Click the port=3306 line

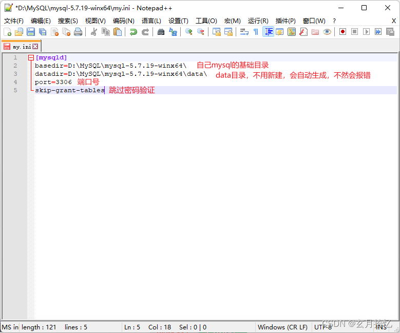(x=53, y=82)
